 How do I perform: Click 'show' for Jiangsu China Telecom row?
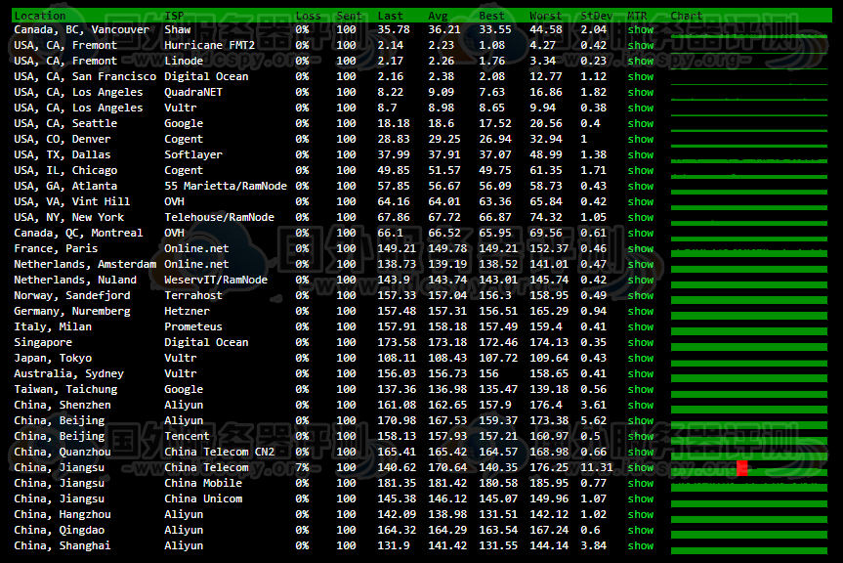[641, 467]
